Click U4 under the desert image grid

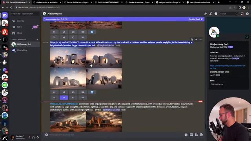pos(83,32)
